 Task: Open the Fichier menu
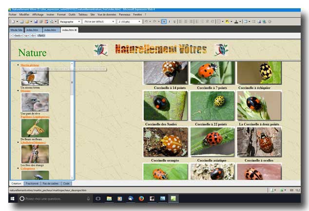coord(13,15)
